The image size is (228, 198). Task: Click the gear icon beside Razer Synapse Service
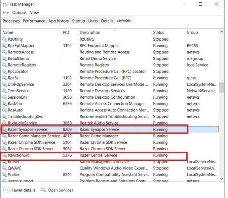click(x=5, y=130)
